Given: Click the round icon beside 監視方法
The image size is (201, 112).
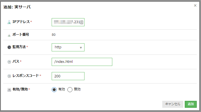Looking at the screenshot, I should point(9,47).
